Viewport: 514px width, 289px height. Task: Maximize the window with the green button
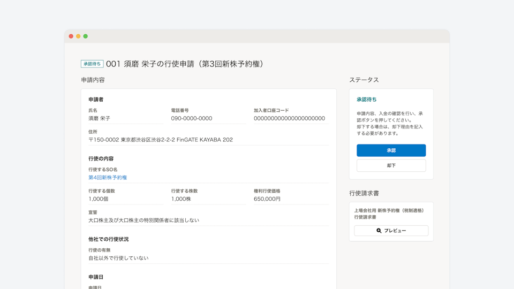(x=86, y=36)
